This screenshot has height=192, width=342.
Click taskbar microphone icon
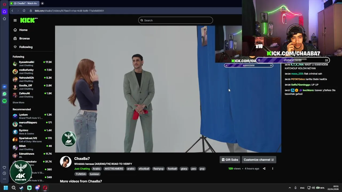point(295,188)
